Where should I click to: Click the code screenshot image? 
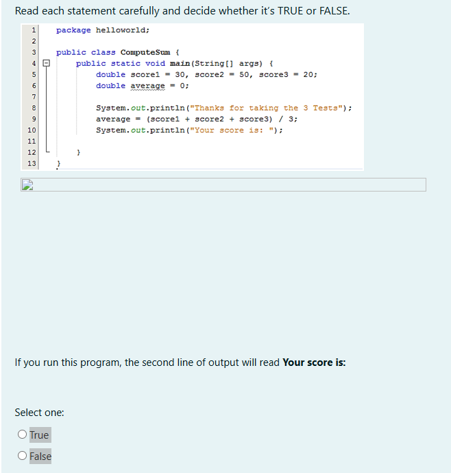[192, 97]
